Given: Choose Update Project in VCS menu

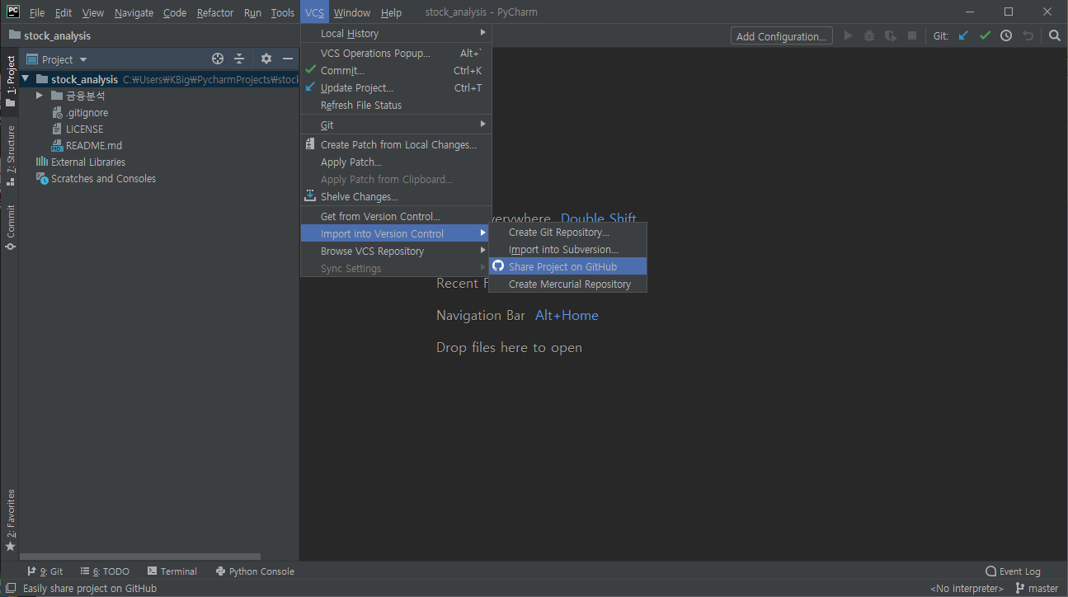Looking at the screenshot, I should tap(396, 87).
